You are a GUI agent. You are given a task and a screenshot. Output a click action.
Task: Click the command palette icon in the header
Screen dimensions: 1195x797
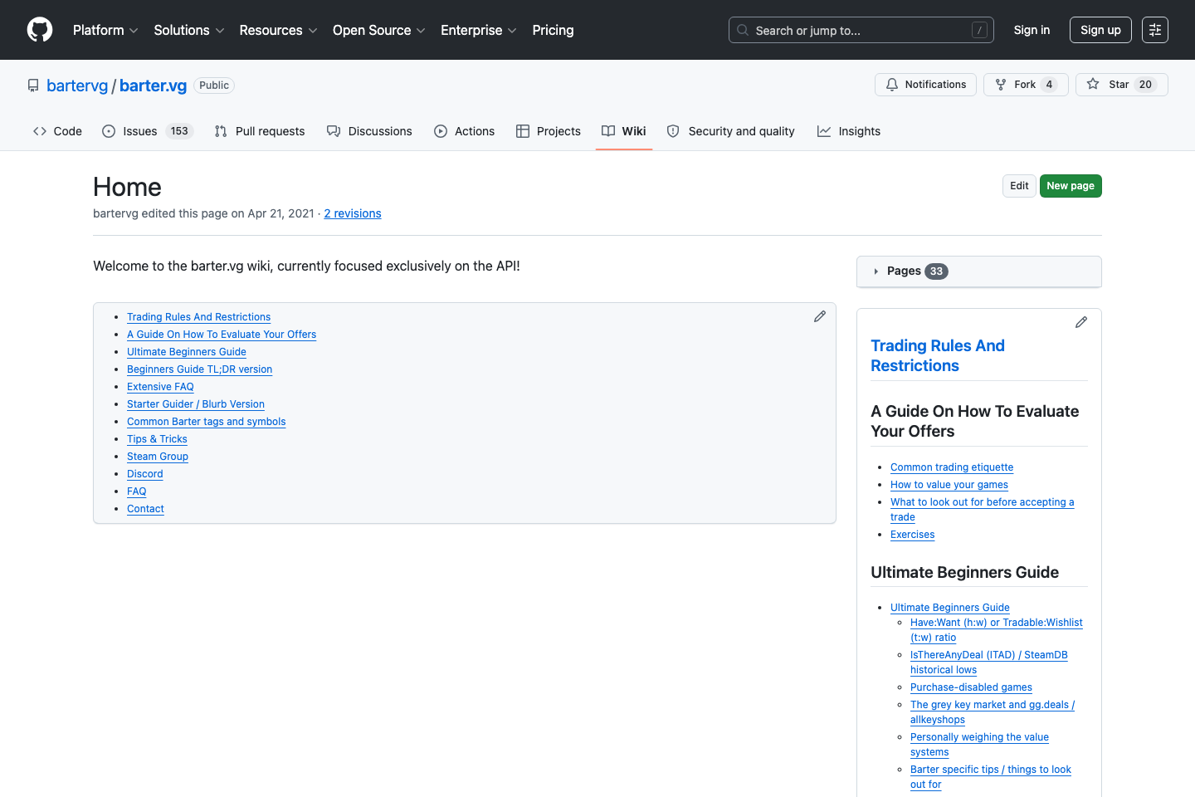(1154, 29)
